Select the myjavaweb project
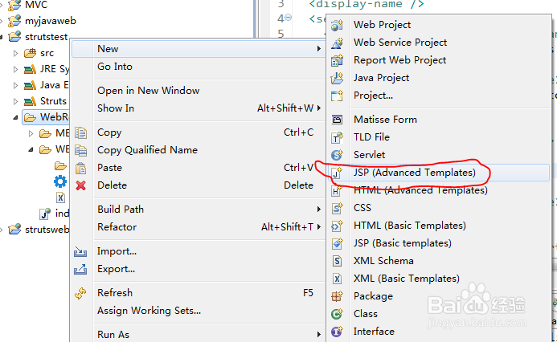This screenshot has height=342, width=557. [x=51, y=21]
